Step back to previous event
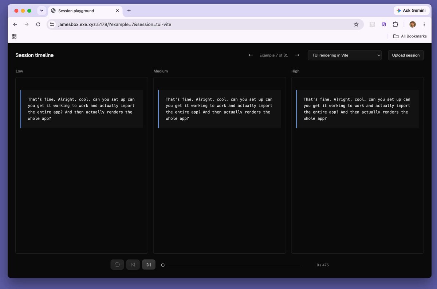437x289 pixels. coord(133,265)
